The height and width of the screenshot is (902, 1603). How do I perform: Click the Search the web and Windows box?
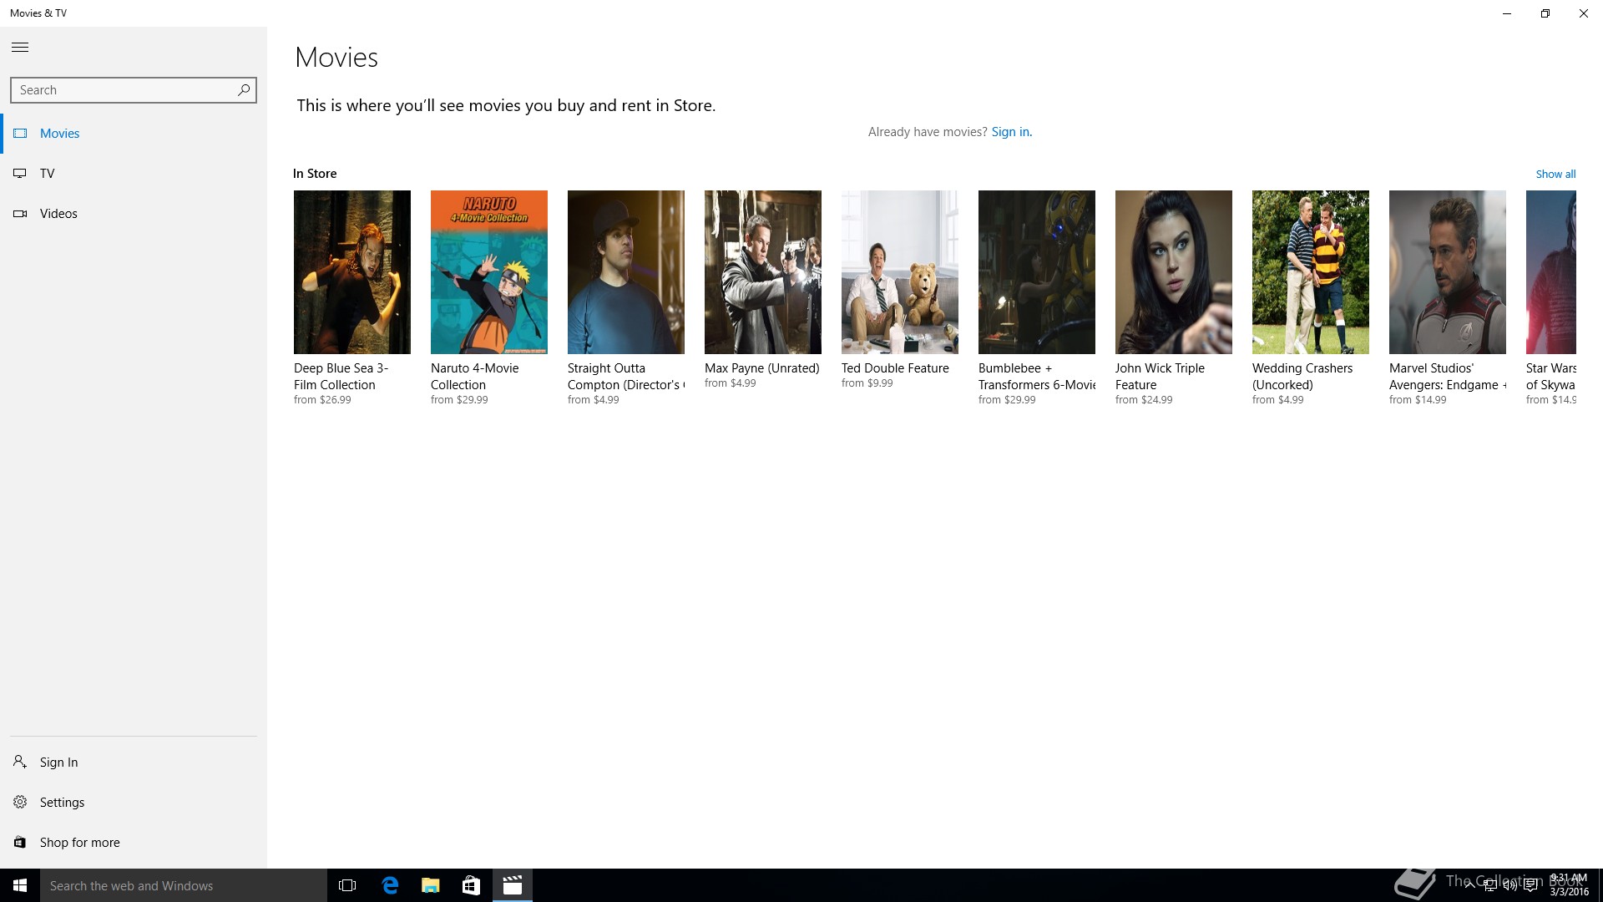pos(184,885)
